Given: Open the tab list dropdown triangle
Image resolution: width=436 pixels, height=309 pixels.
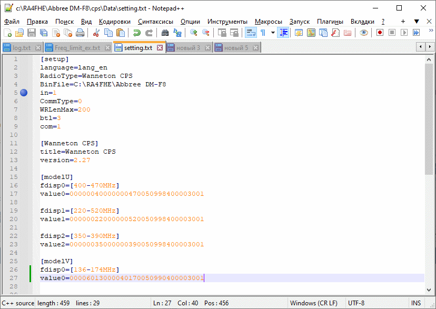Looking at the screenshot, I should point(417,22).
